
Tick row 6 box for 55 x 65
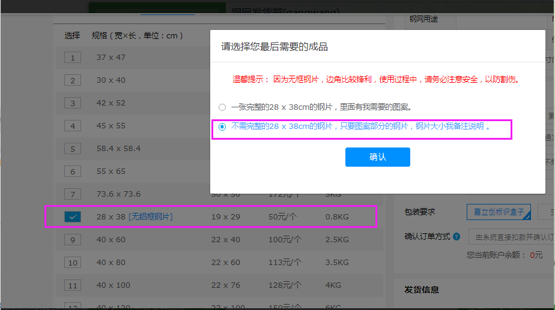point(73,171)
